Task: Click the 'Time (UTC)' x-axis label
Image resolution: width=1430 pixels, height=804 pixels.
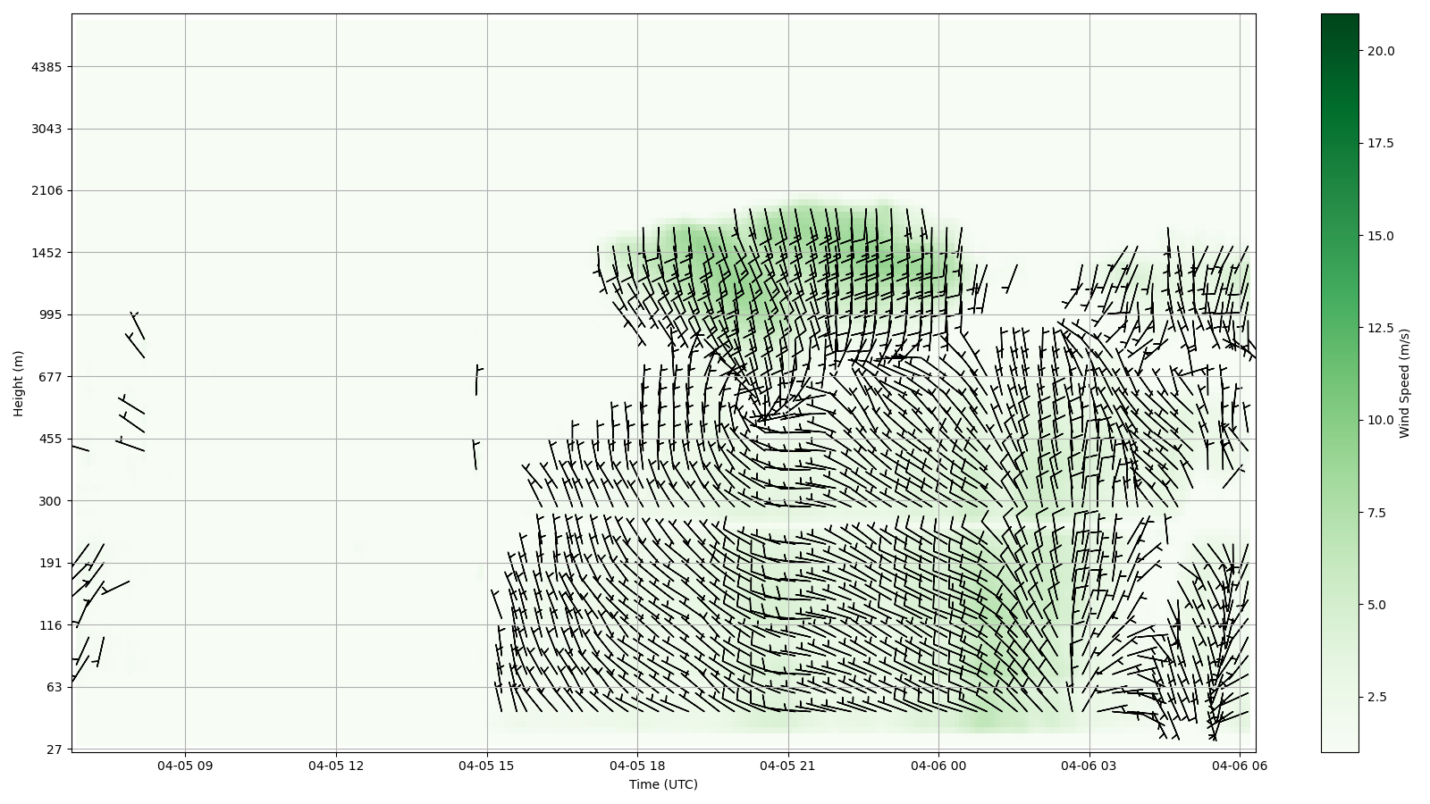Action: pos(662,784)
